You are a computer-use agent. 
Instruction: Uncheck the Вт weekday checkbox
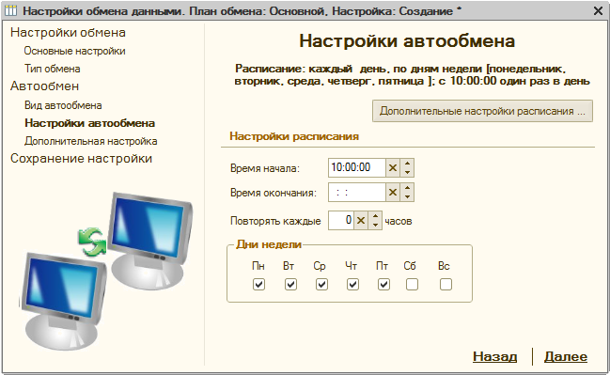[290, 285]
